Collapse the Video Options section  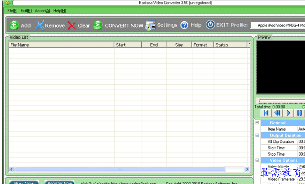257,160
